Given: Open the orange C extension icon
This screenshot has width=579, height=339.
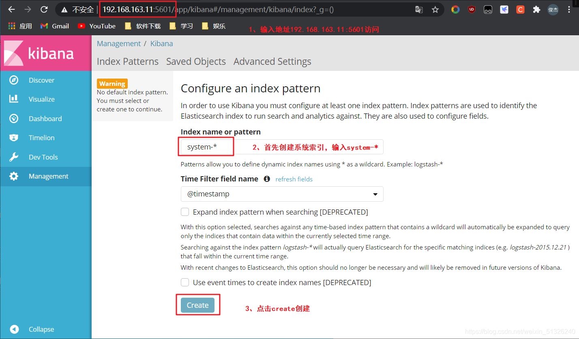Looking at the screenshot, I should point(520,9).
